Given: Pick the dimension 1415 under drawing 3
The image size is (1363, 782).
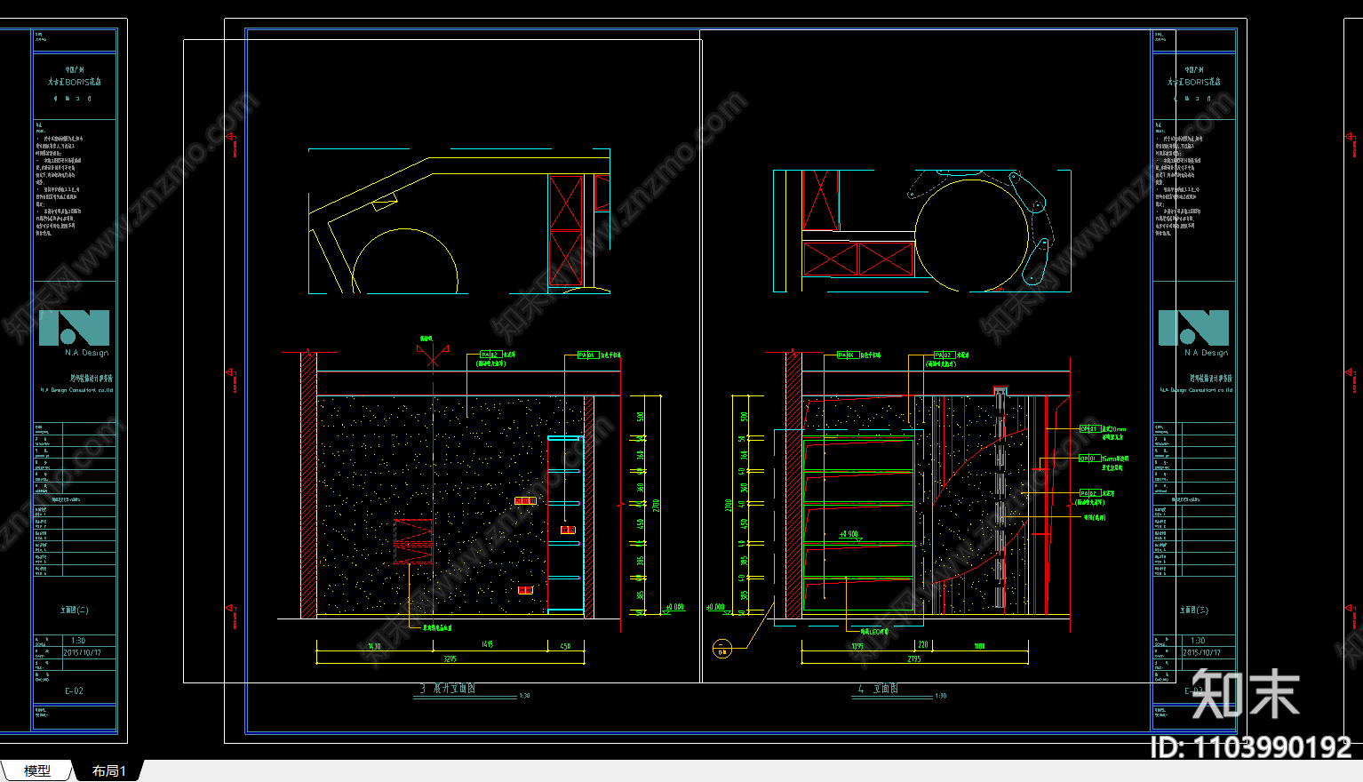Looking at the screenshot, I should [487, 644].
